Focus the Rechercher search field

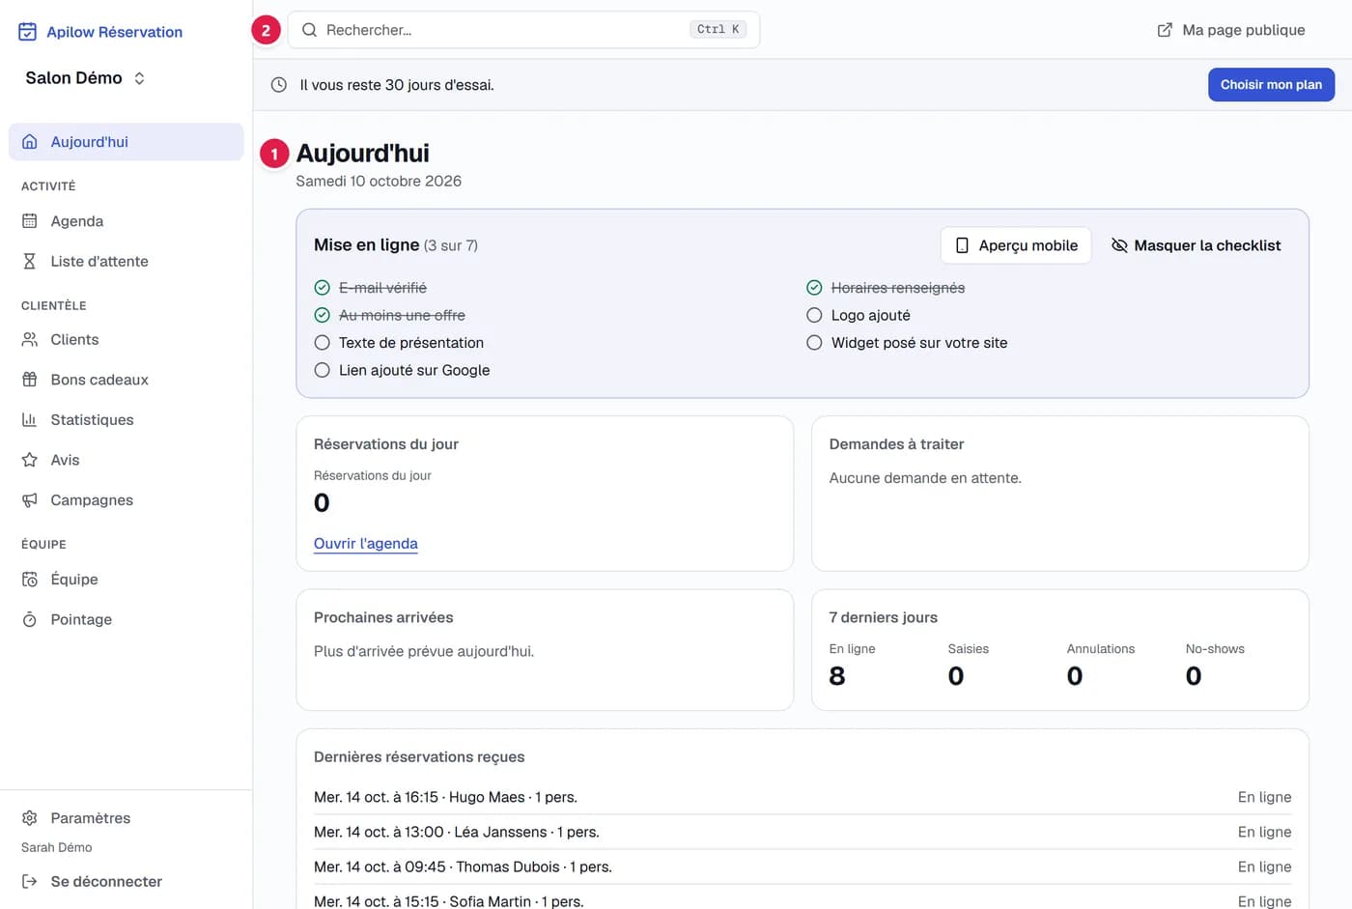click(523, 30)
